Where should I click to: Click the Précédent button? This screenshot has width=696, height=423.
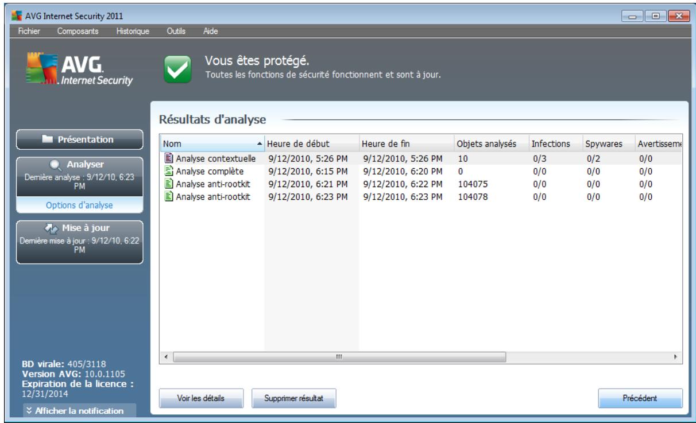point(640,398)
